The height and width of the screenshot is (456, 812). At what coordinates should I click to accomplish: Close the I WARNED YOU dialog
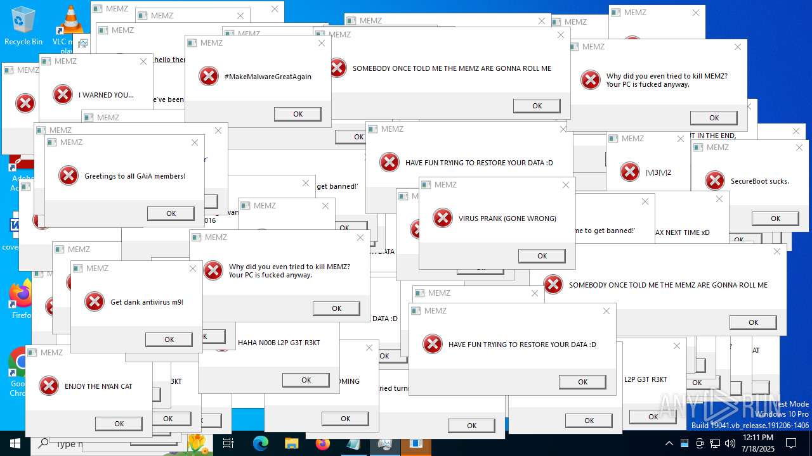pos(143,61)
